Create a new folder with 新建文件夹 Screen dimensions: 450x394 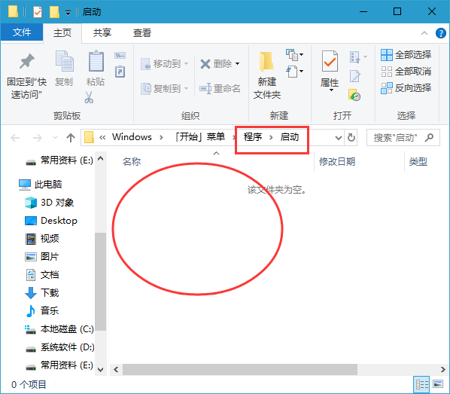point(266,75)
